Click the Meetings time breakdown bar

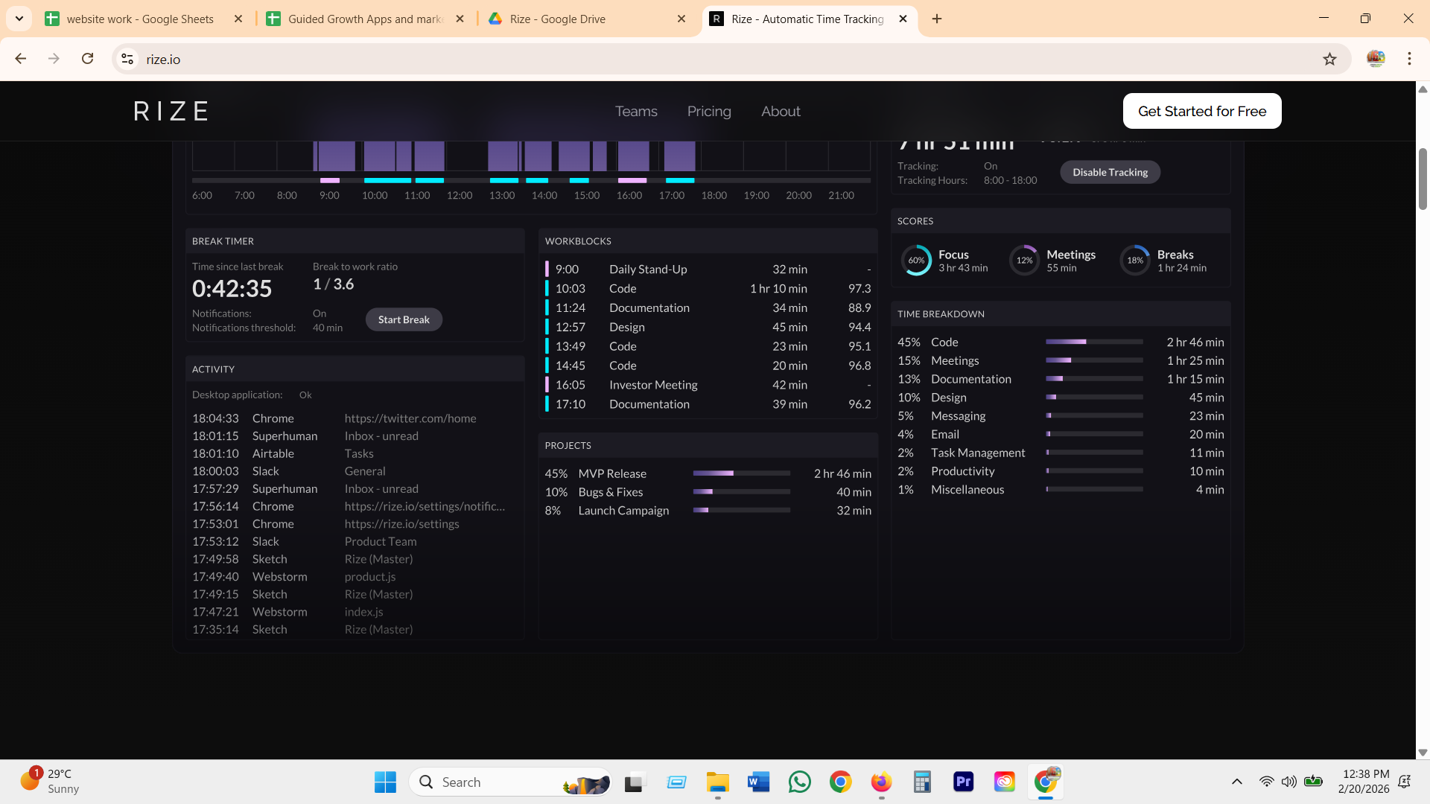[1094, 360]
